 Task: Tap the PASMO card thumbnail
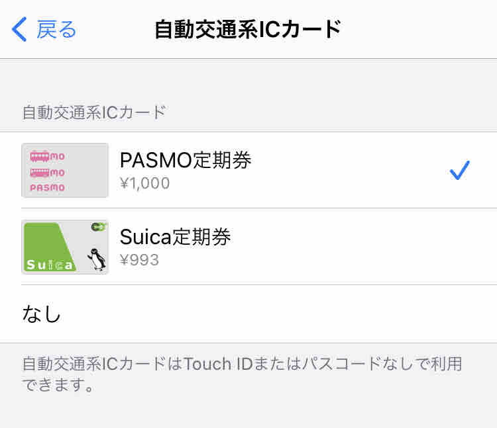click(x=65, y=171)
